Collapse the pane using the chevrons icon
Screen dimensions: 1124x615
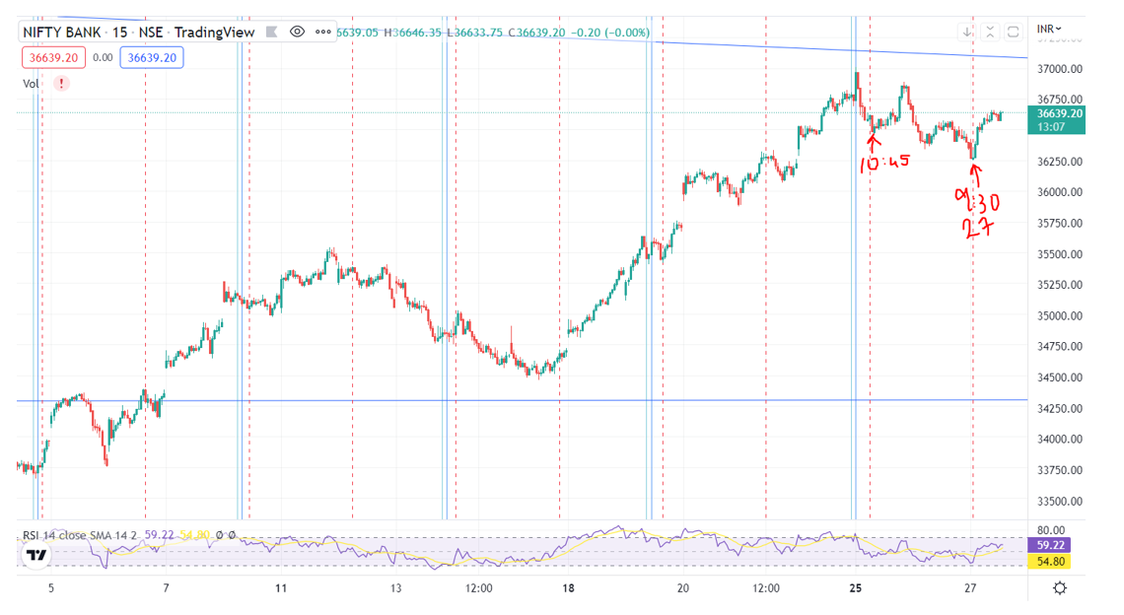[x=990, y=32]
